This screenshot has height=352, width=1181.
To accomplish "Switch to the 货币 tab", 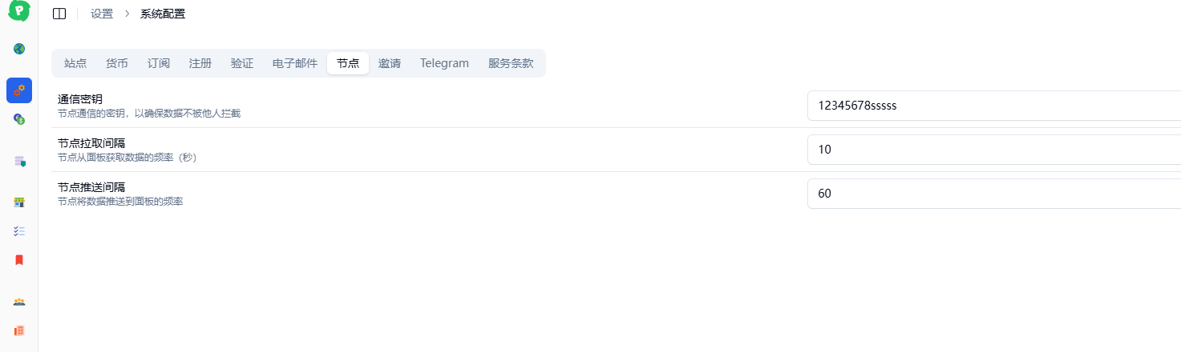I will (117, 63).
